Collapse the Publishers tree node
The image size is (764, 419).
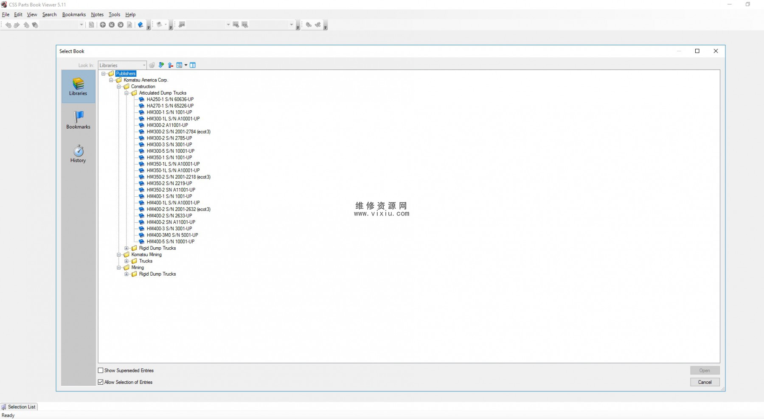click(x=103, y=74)
